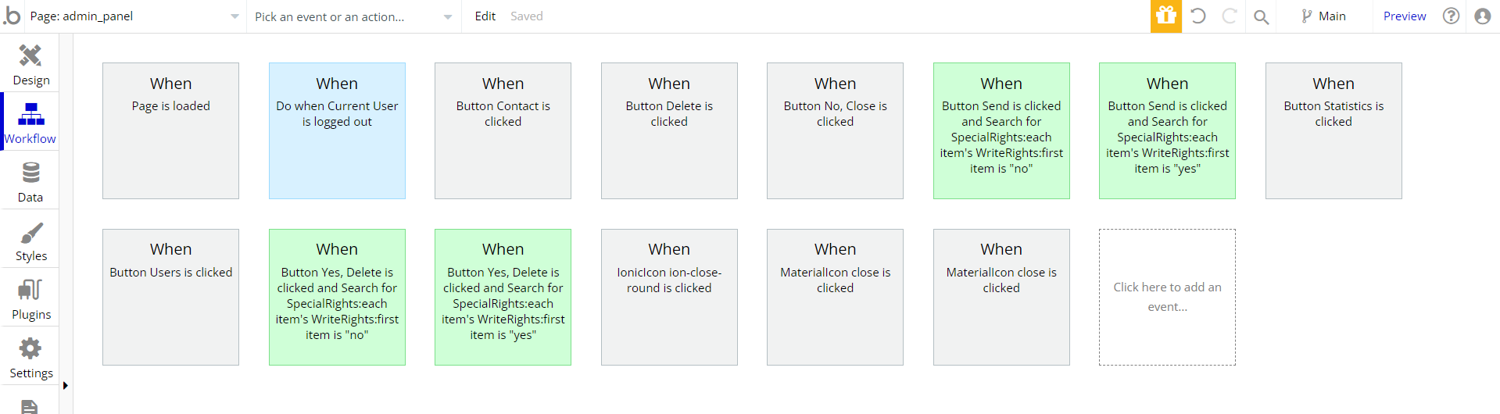Select the 'Page is loaded' event
This screenshot has height=414, width=1500.
tap(170, 130)
